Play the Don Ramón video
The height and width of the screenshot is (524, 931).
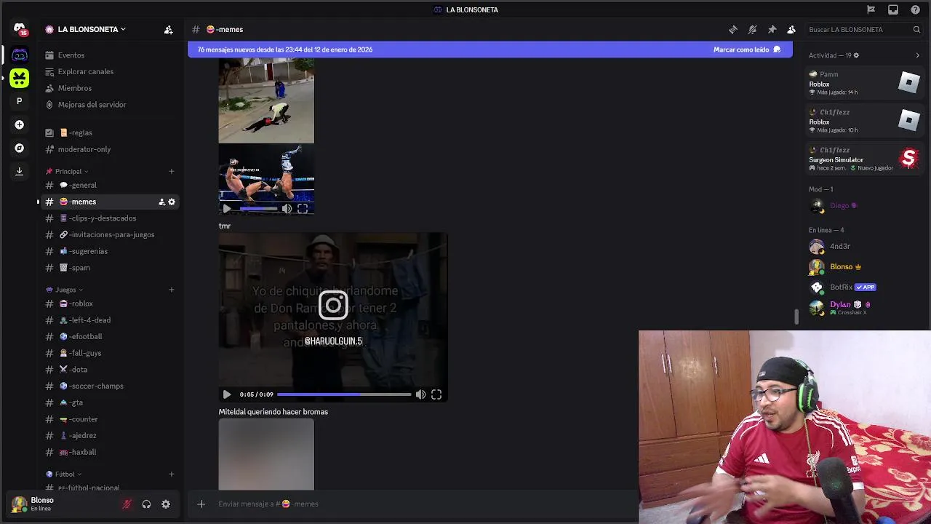227,394
